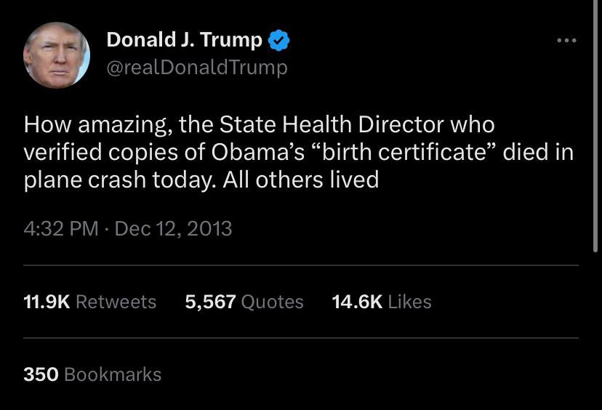
Task: Click the blue verified checkmark badge
Action: point(279,41)
